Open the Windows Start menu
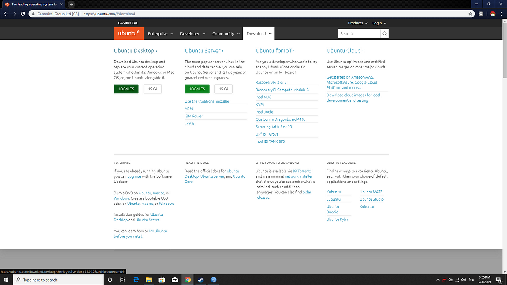The width and height of the screenshot is (507, 285). [7, 280]
